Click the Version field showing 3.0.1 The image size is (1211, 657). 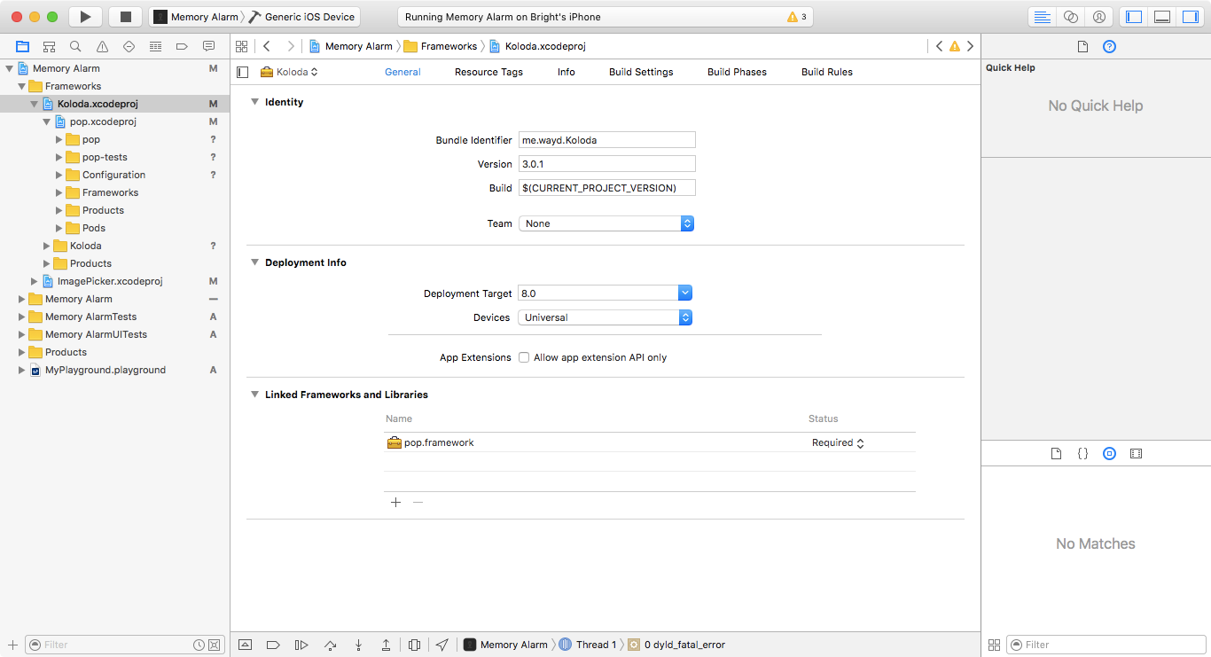[x=607, y=164]
